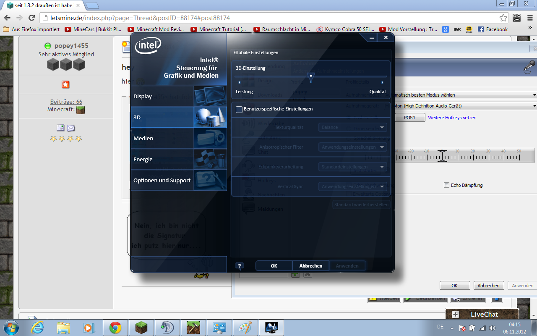537x336 pixels.
Task: Click Abbrechen in the Intel dialog
Action: [310, 266]
